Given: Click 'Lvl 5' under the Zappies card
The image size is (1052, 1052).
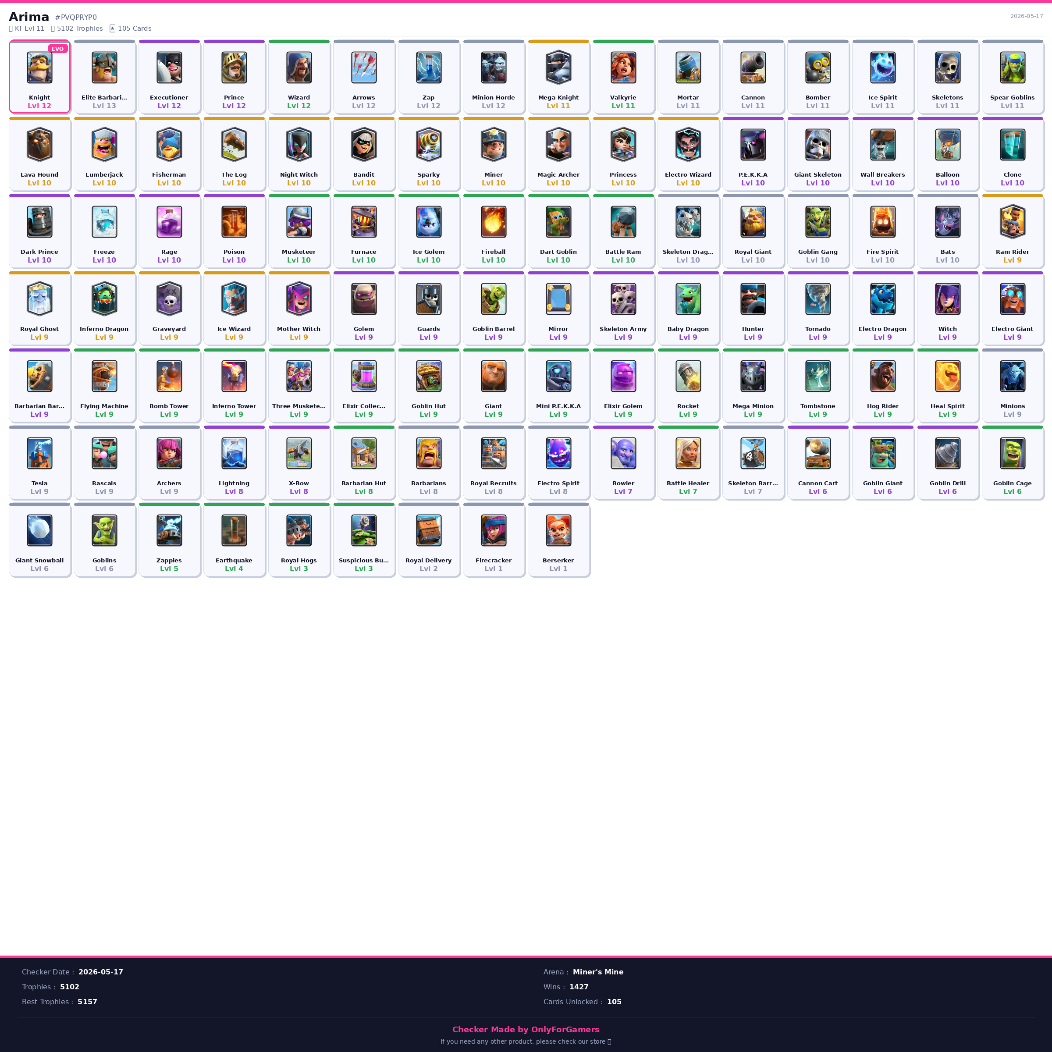Looking at the screenshot, I should point(169,569).
